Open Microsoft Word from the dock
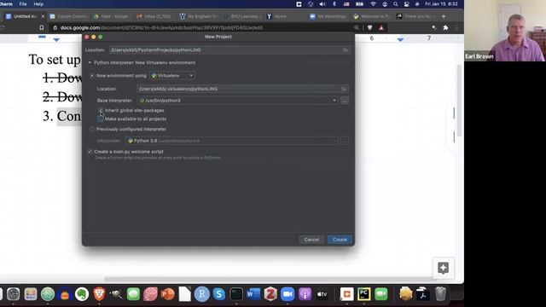Screen dimensions: 546x307 point(253,294)
